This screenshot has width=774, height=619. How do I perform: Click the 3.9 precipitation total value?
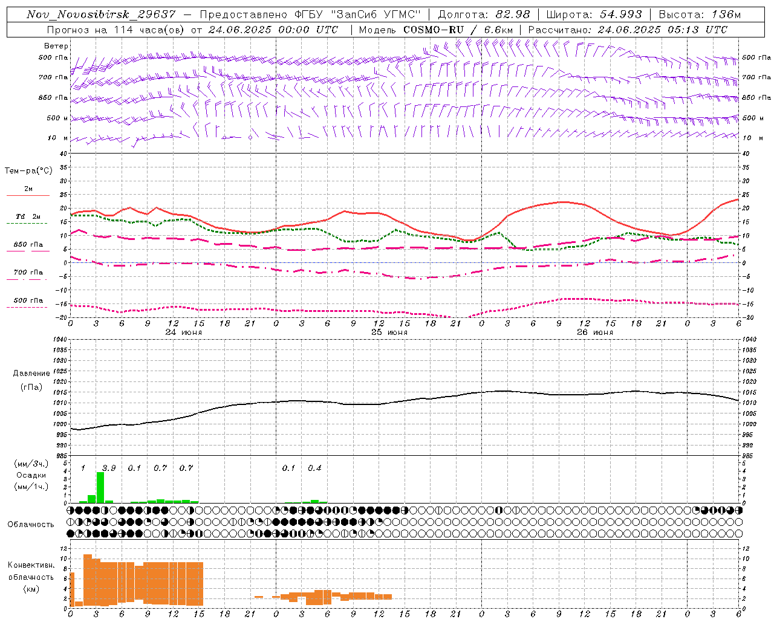[x=109, y=468]
